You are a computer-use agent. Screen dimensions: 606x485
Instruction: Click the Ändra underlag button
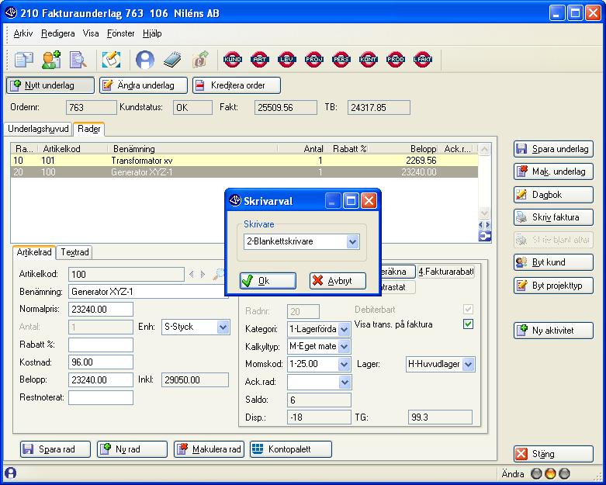coord(144,85)
